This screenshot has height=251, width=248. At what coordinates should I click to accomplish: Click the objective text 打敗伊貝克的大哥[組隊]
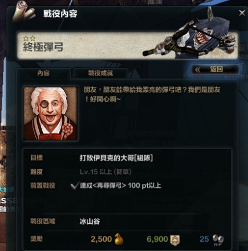click(116, 158)
